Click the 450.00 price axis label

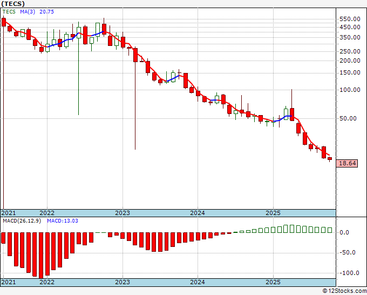click(x=350, y=27)
